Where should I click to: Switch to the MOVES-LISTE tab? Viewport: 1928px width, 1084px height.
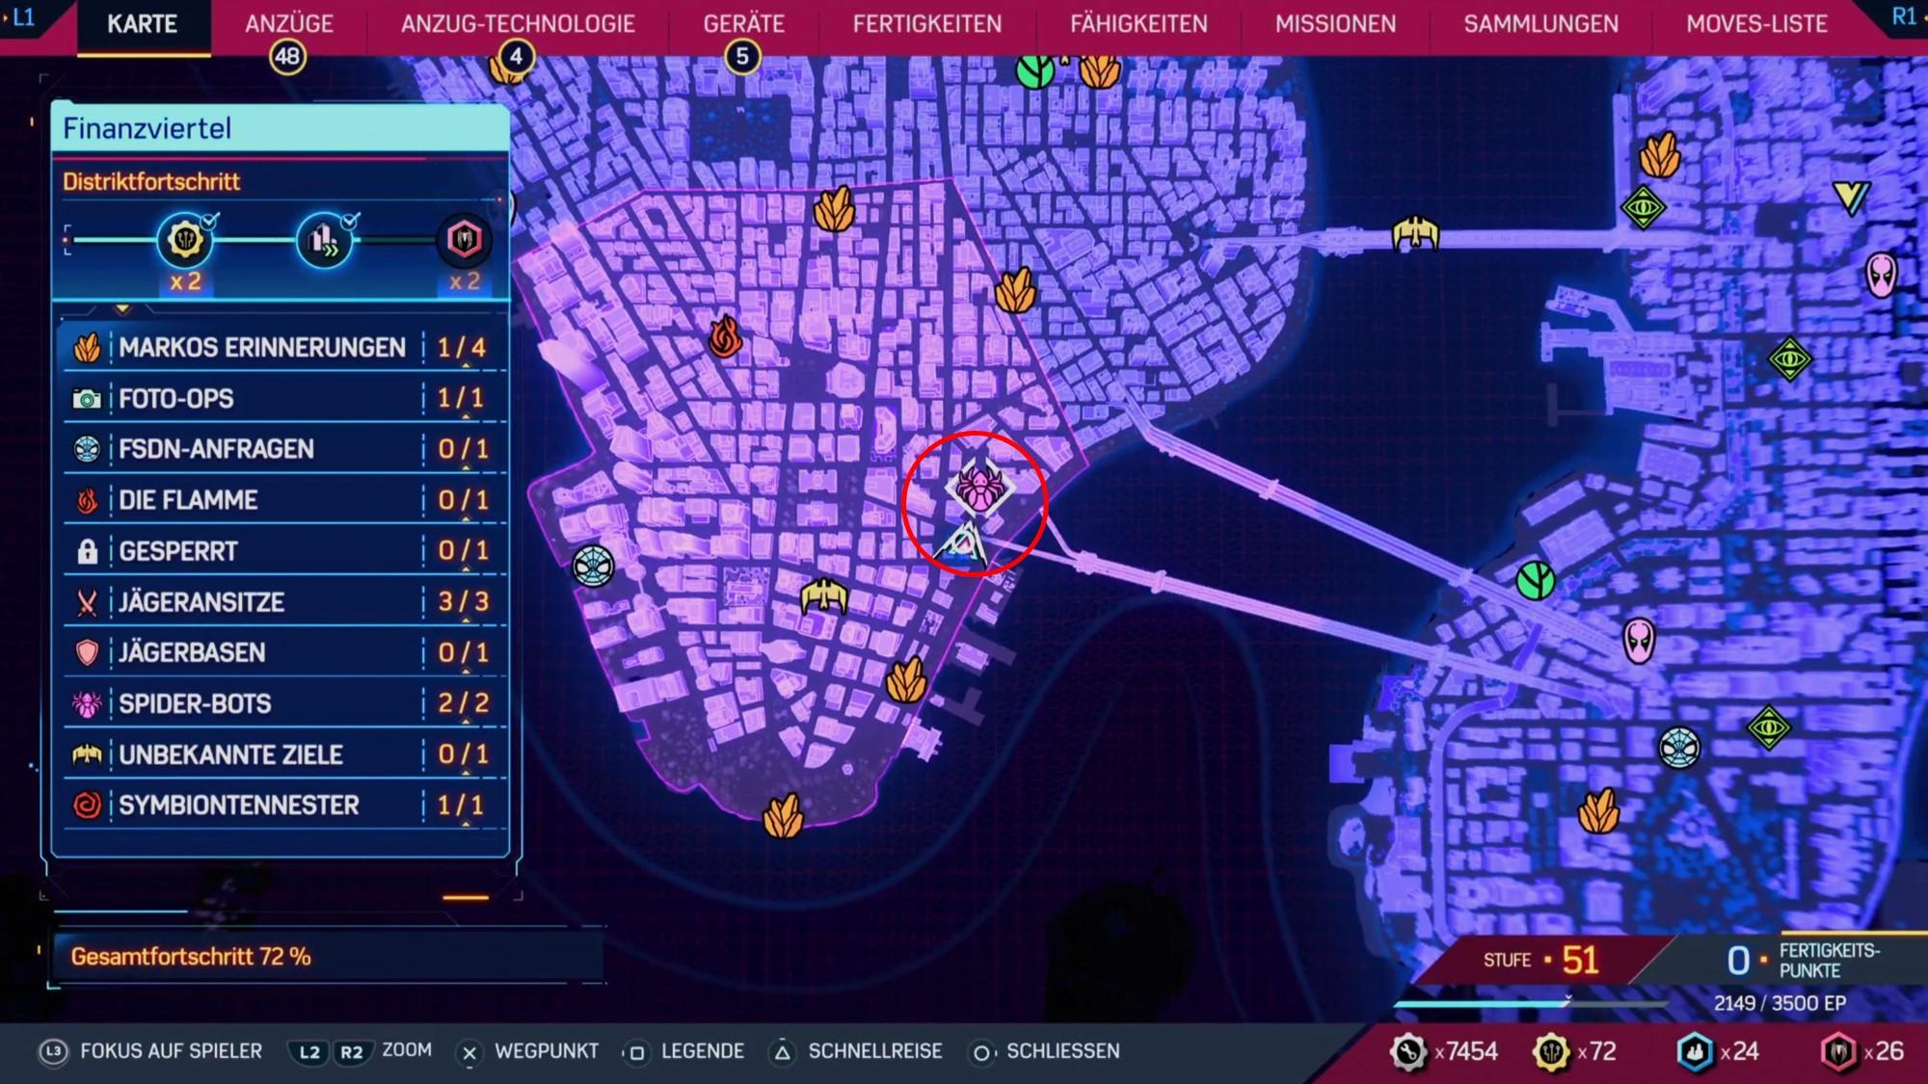coord(1756,24)
